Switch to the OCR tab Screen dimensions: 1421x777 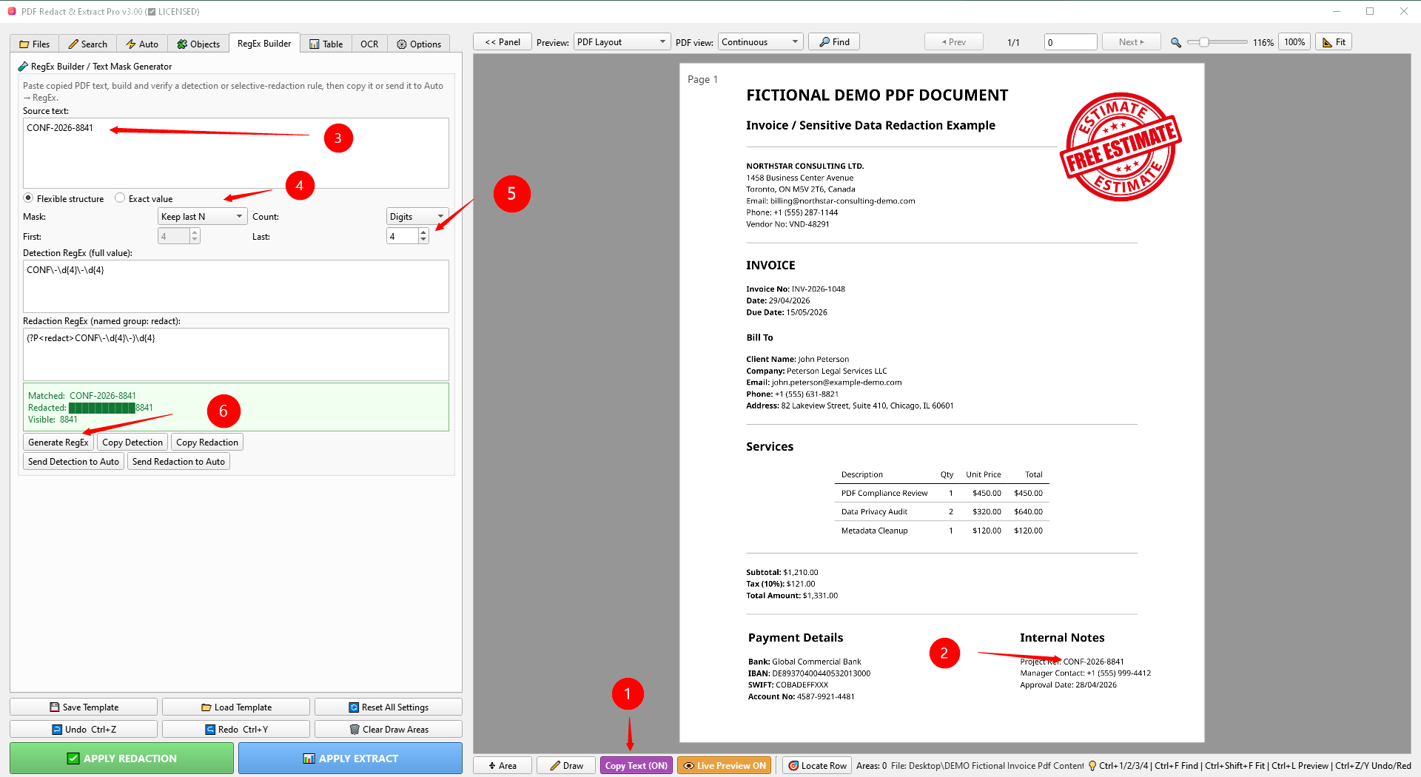[369, 44]
